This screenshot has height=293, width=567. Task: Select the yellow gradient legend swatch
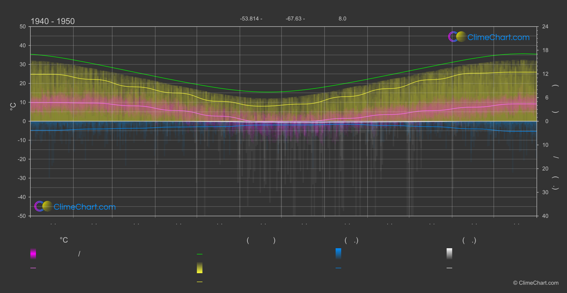pyautogui.click(x=200, y=268)
